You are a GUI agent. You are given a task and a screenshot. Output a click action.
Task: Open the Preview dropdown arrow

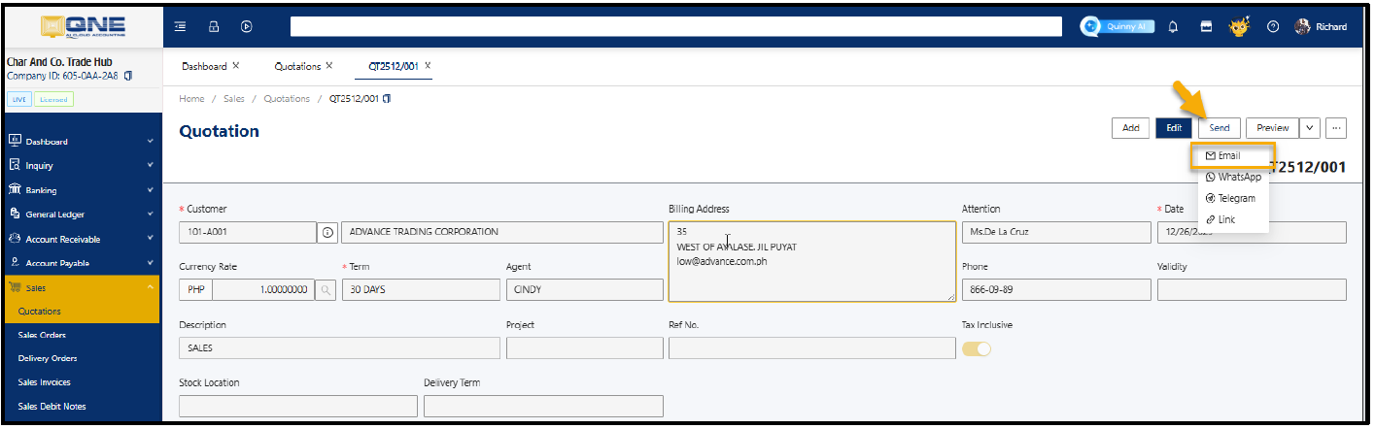(1310, 127)
